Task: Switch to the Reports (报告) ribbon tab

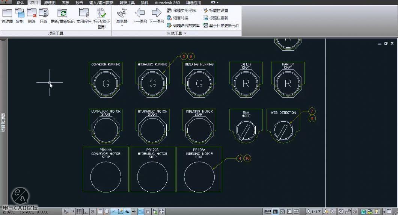Action: (x=79, y=3)
